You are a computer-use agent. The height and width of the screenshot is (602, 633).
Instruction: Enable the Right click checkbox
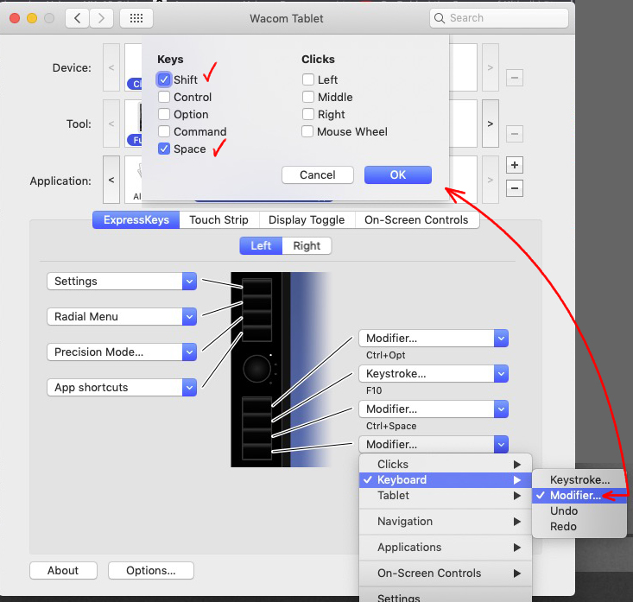308,114
